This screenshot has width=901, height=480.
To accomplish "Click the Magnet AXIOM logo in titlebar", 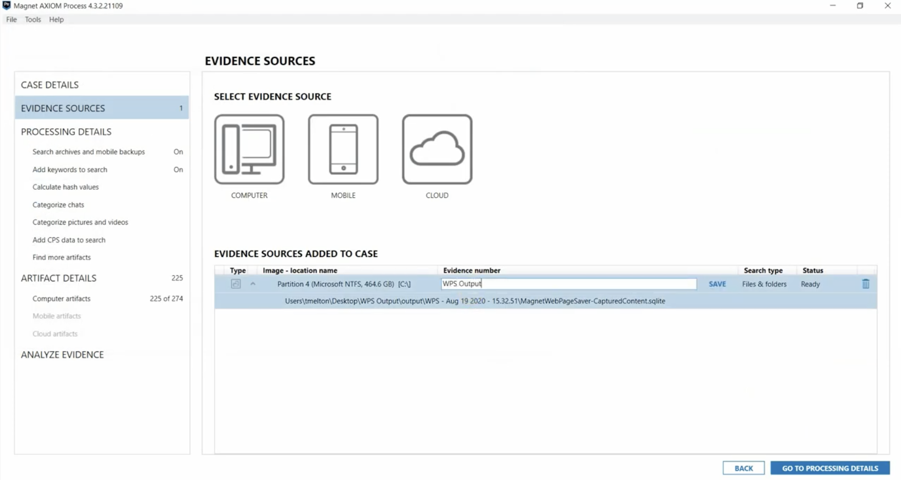I will 7,6.
